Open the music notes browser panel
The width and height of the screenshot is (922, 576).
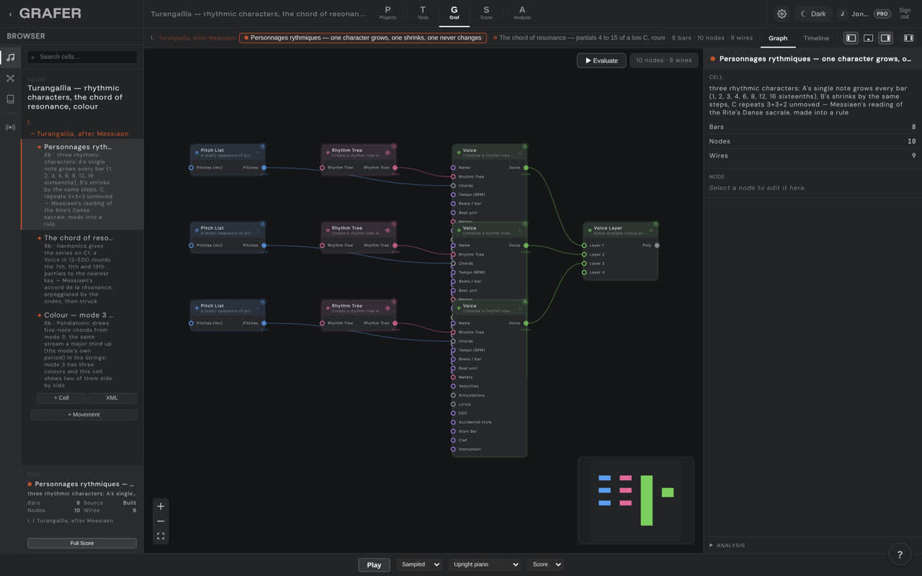10,57
